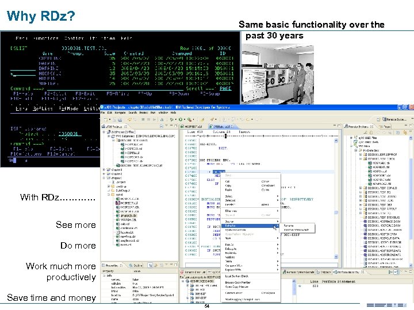Image resolution: width=414 pixels, height=310 pixels.
Task: Click the F12=Cancel label in ISPF panel
Action: [x=62, y=154]
